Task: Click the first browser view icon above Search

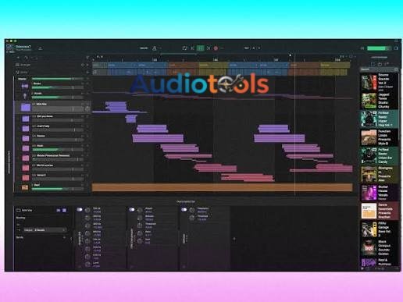Action: coord(373,64)
